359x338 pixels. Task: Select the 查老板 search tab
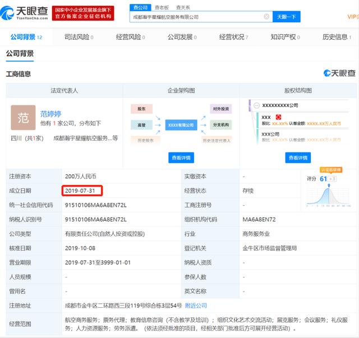[x=162, y=7]
